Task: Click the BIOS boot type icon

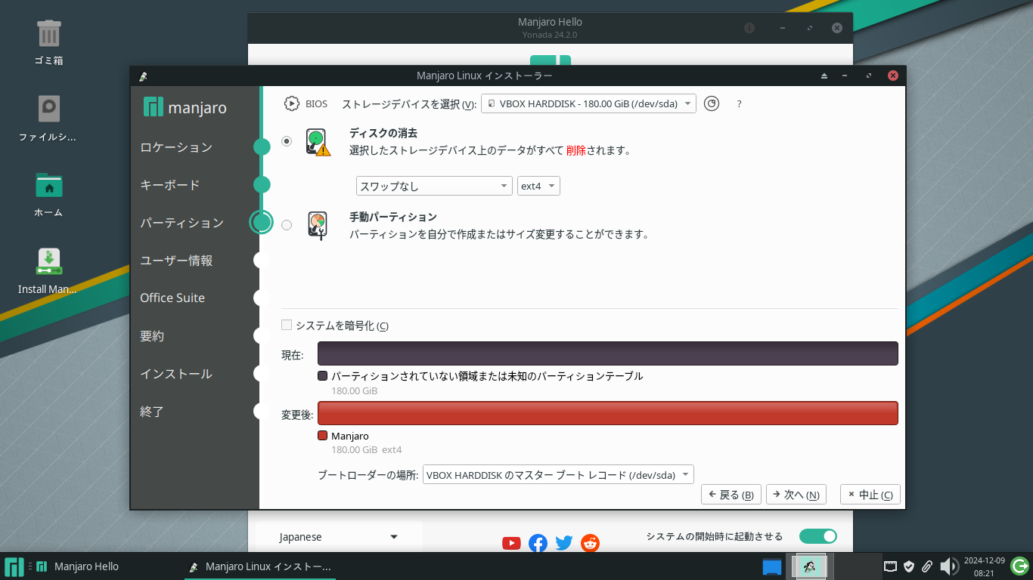Action: (x=292, y=103)
